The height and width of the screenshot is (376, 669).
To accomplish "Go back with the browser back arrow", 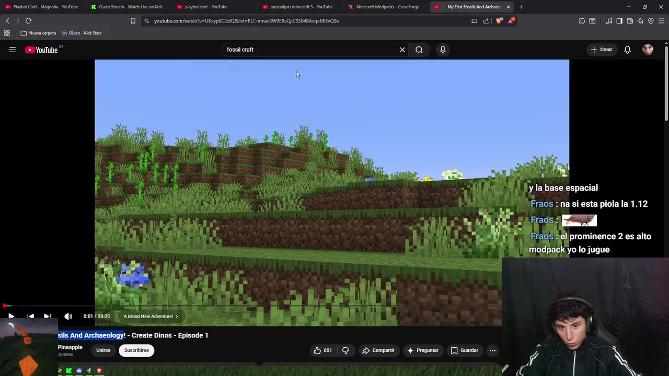I will coord(8,21).
